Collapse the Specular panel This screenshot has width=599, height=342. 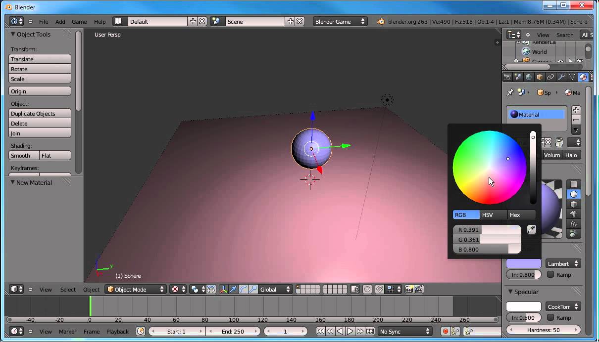coord(510,292)
